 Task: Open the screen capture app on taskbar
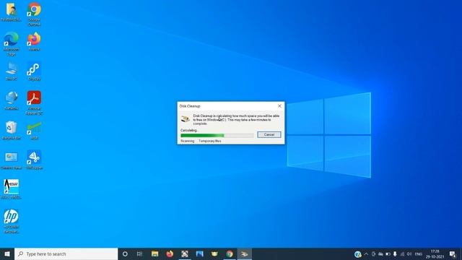pyautogui.click(x=185, y=253)
